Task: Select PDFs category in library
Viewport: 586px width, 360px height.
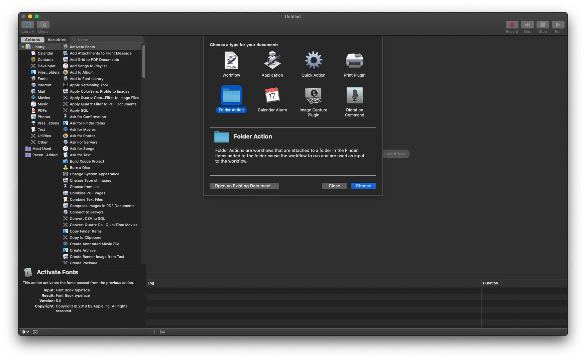Action: (x=39, y=110)
